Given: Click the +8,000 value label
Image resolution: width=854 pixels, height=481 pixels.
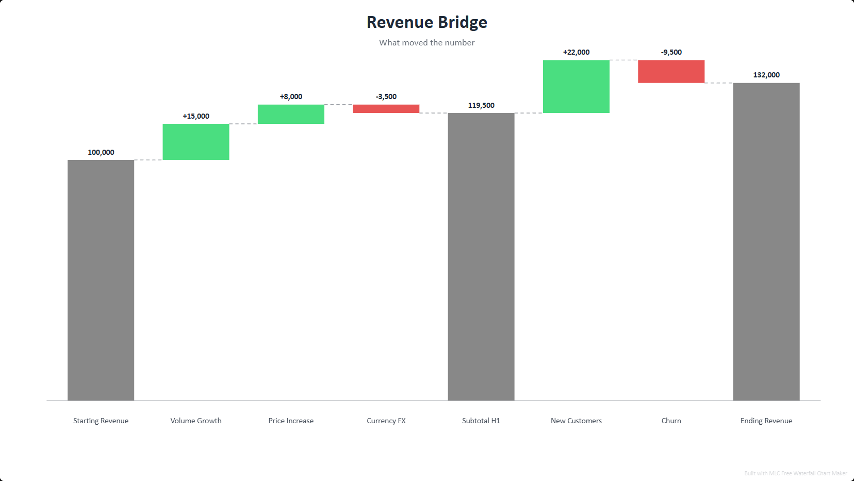Looking at the screenshot, I should point(291,97).
